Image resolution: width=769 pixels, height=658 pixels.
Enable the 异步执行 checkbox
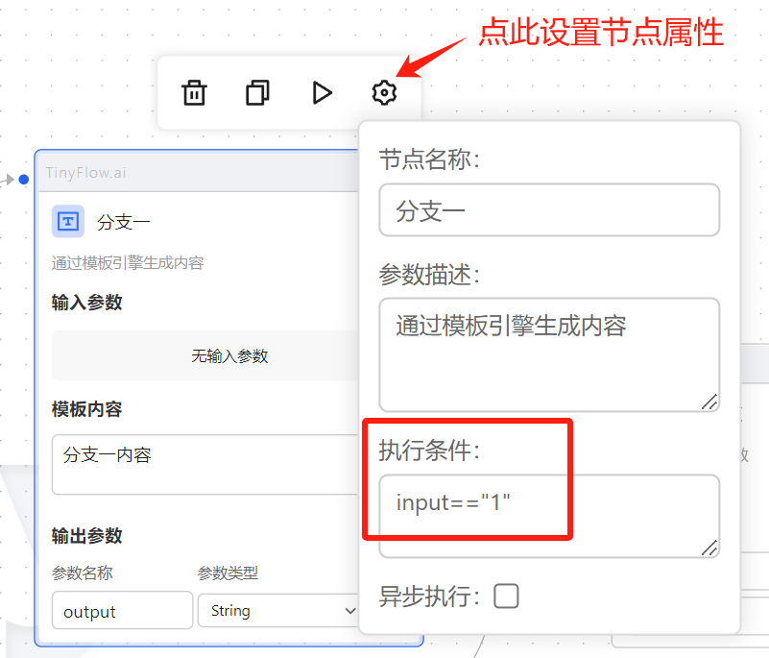pyautogui.click(x=506, y=597)
